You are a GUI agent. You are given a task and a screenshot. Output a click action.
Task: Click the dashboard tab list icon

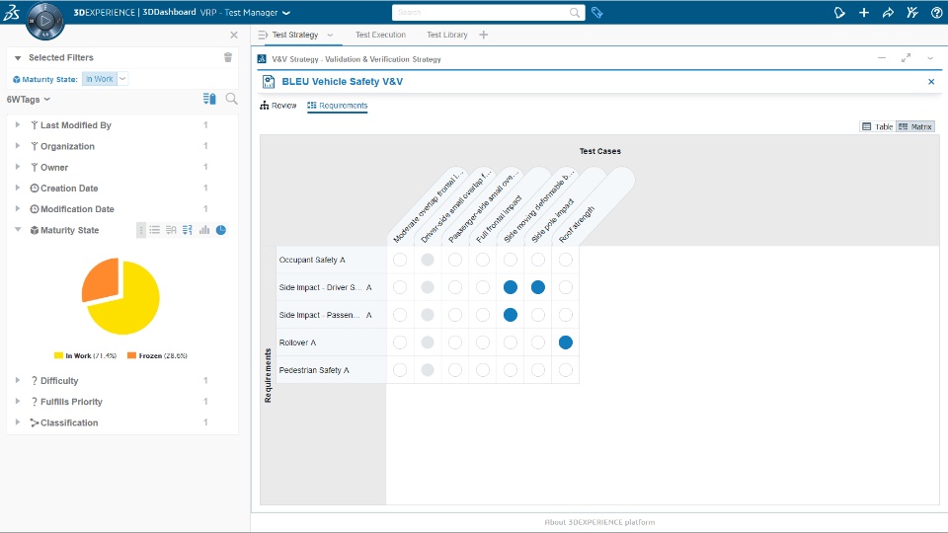pos(263,36)
